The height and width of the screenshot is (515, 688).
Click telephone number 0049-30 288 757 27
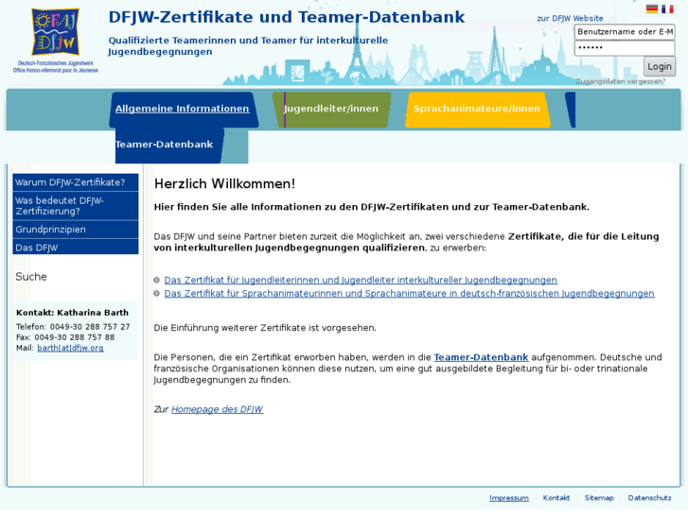[90, 327]
